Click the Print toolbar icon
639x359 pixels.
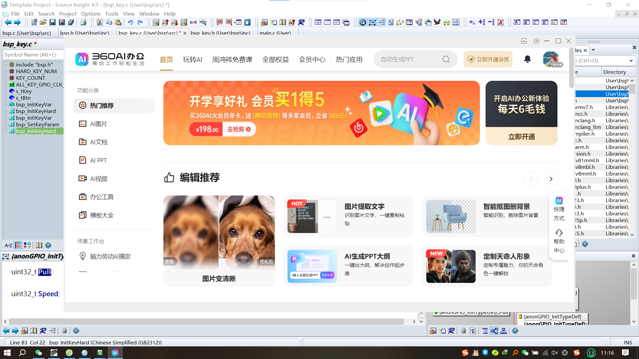[x=83, y=22]
